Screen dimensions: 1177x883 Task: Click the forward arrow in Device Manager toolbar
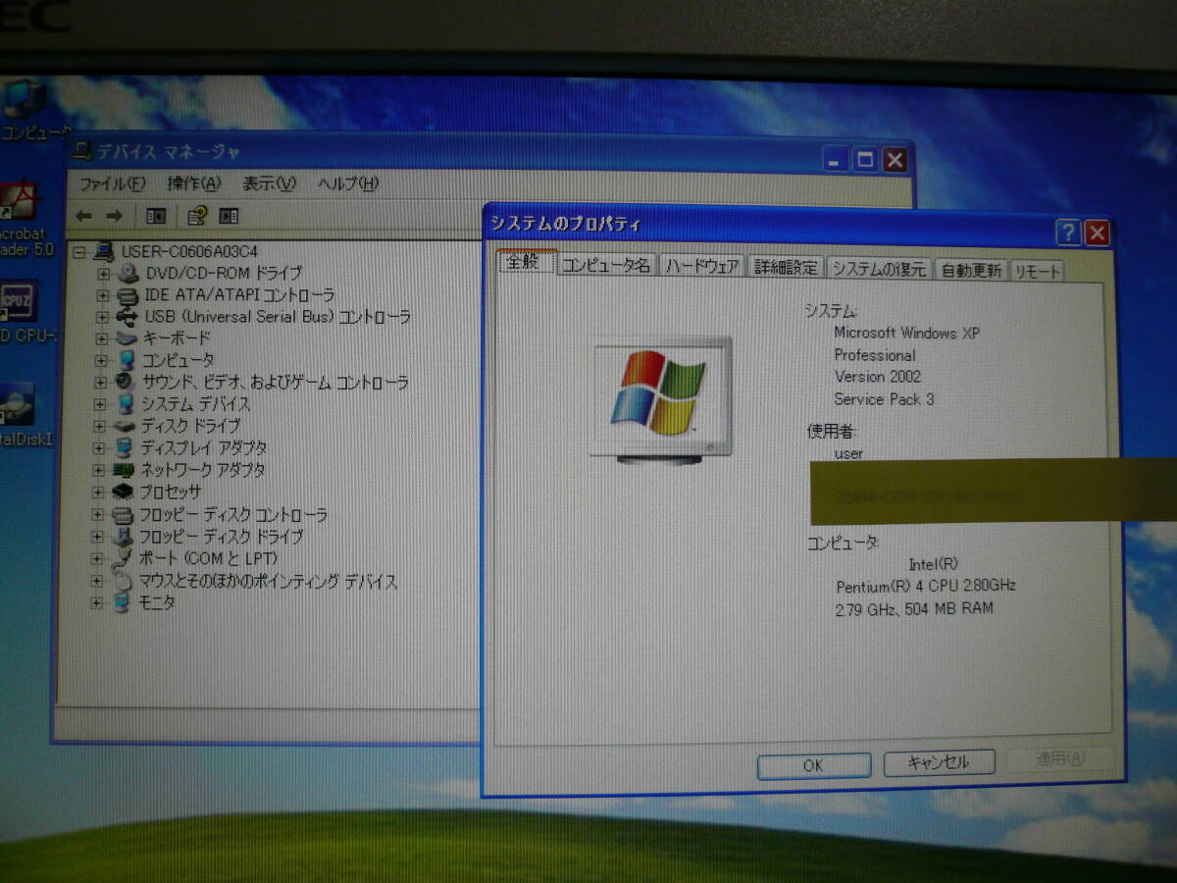coord(115,215)
